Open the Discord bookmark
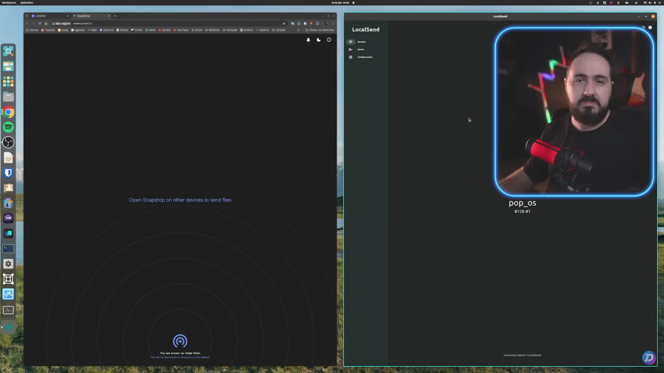 (x=106, y=30)
